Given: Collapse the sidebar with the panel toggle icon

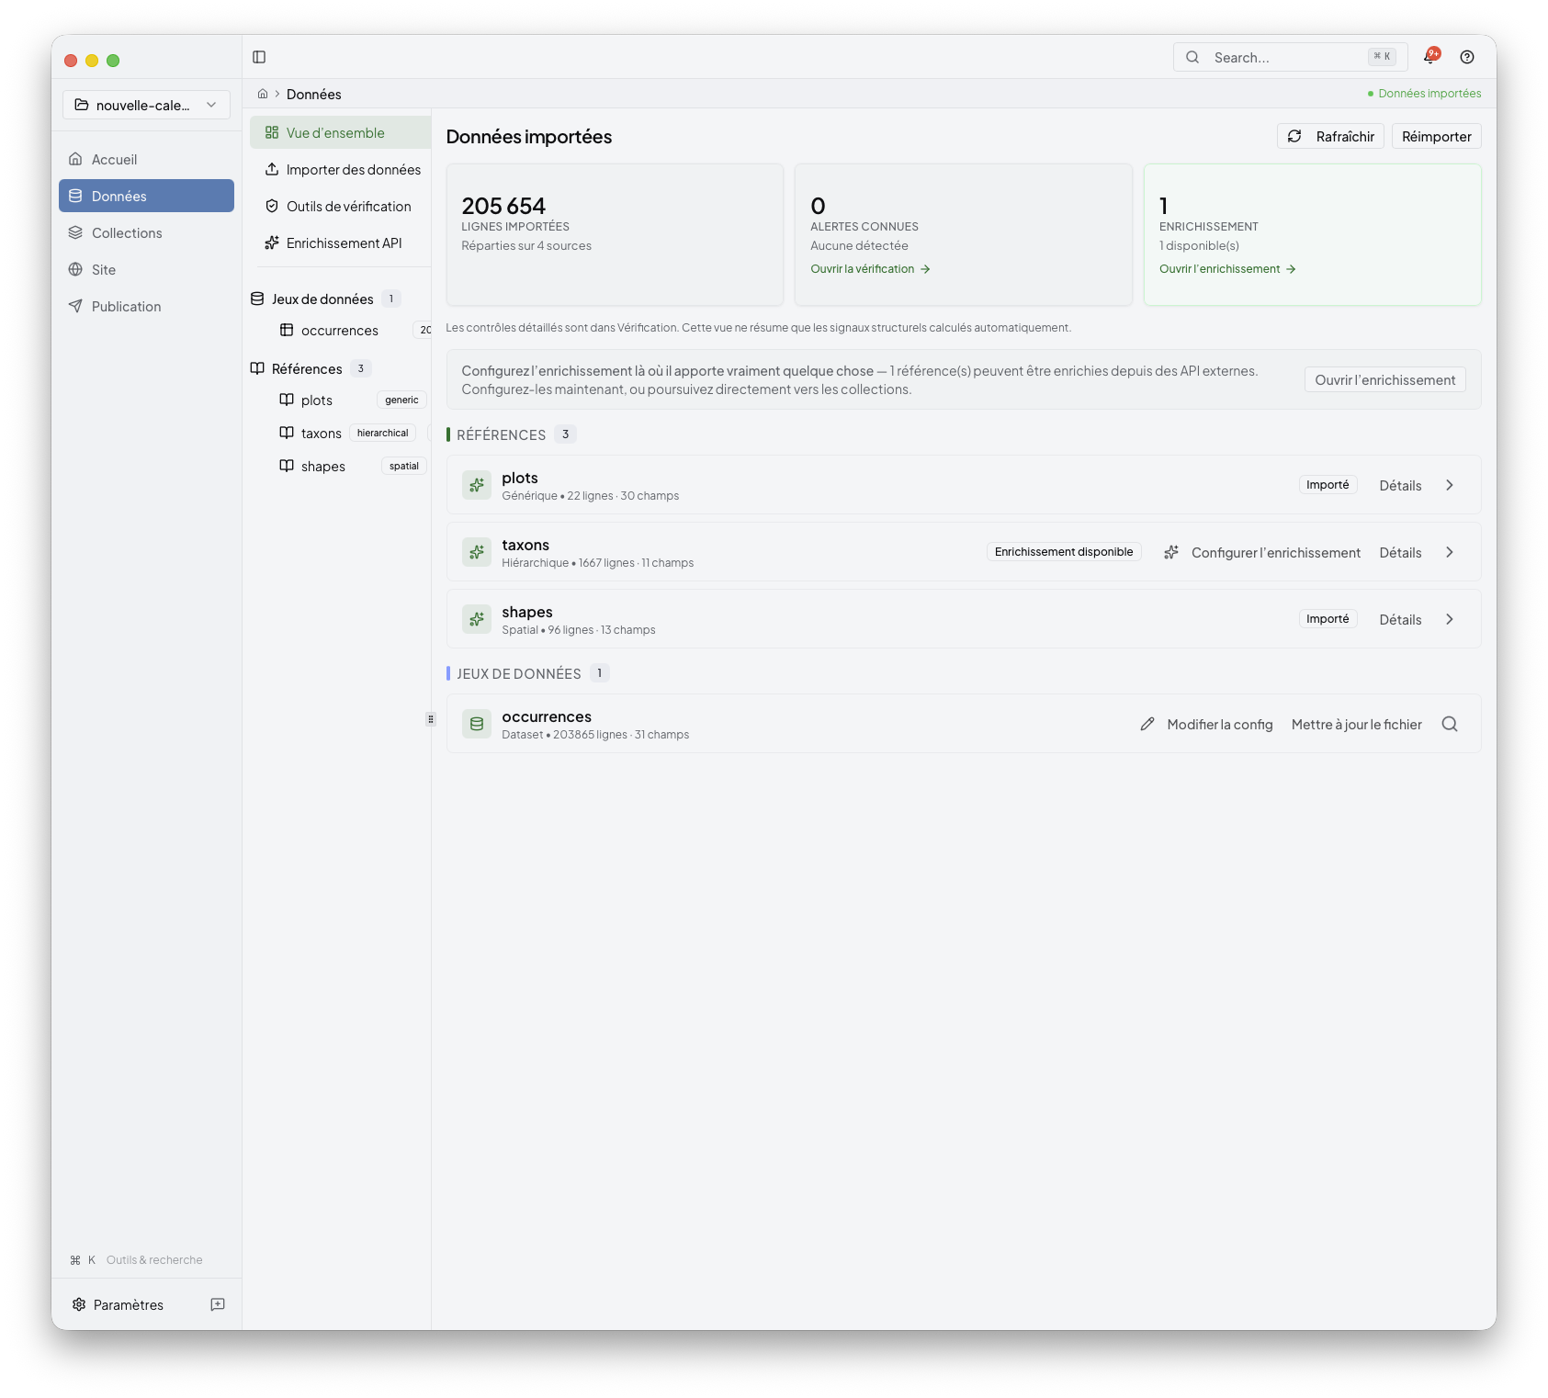Looking at the screenshot, I should click(260, 57).
